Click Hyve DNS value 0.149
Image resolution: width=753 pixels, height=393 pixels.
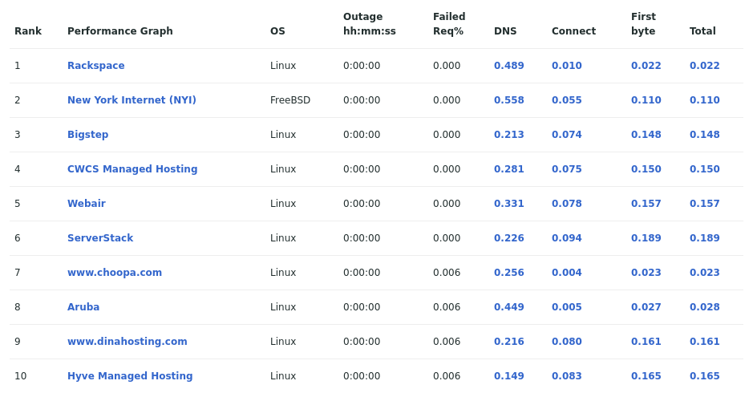point(509,375)
